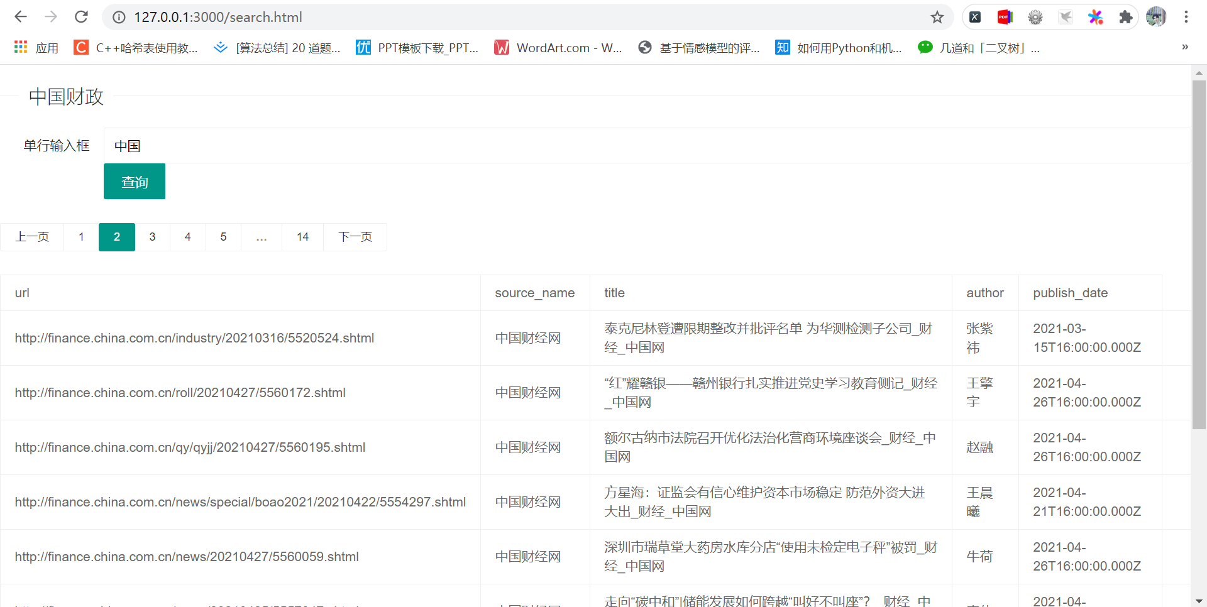Viewport: 1207px width, 607px height.
Task: Open the Extensions puzzle piece menu
Action: tap(1126, 17)
